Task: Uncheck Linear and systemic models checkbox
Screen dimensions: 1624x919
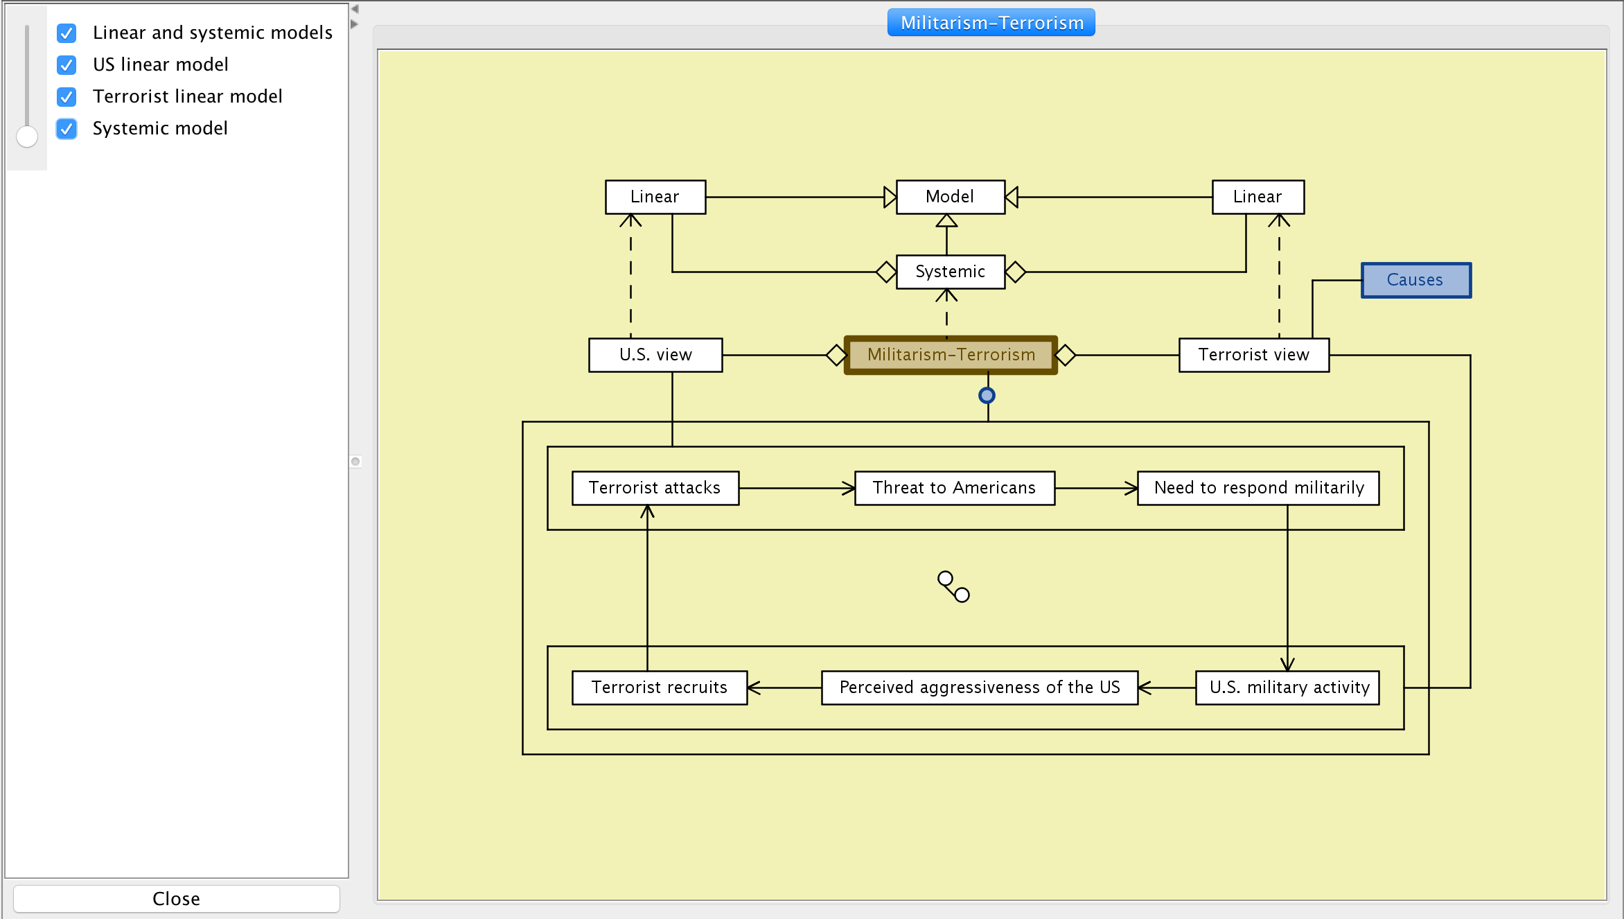Action: [67, 33]
